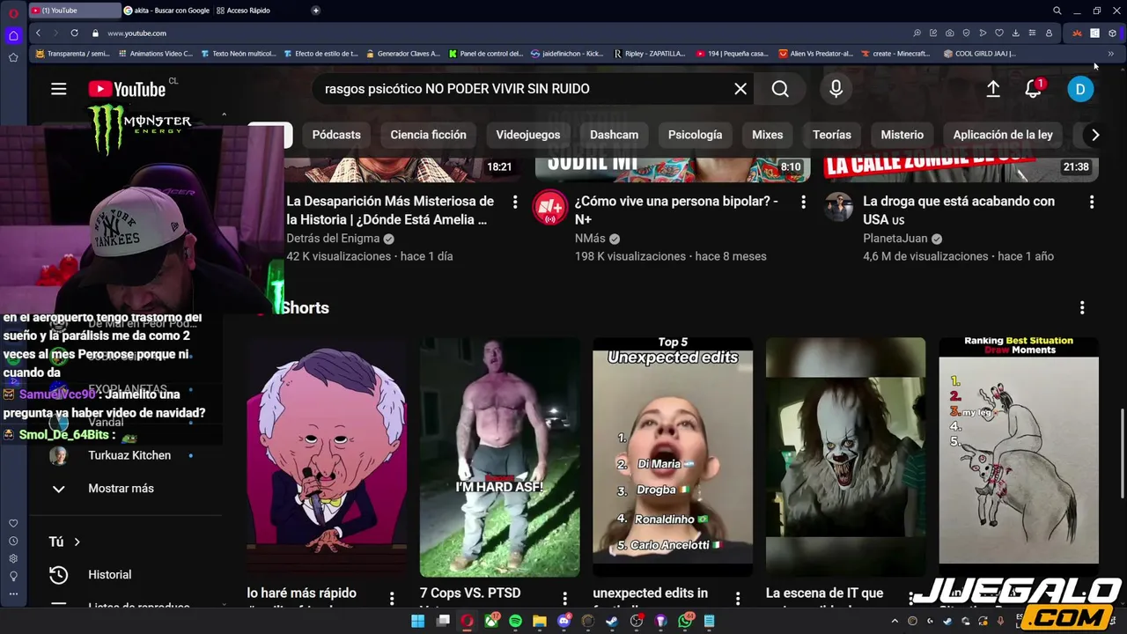The image size is (1127, 634).
Task: Select the Dashcam filter chip
Action: coord(614,135)
